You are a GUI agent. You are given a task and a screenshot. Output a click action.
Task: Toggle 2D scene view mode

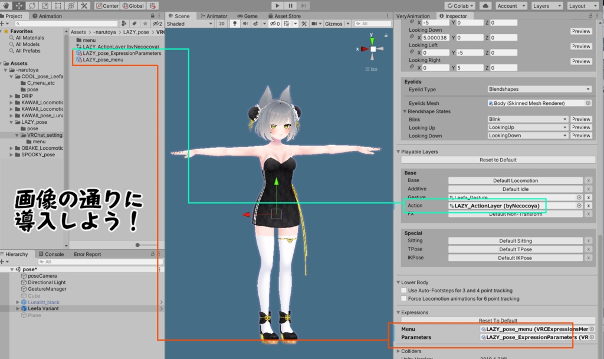pos(222,24)
